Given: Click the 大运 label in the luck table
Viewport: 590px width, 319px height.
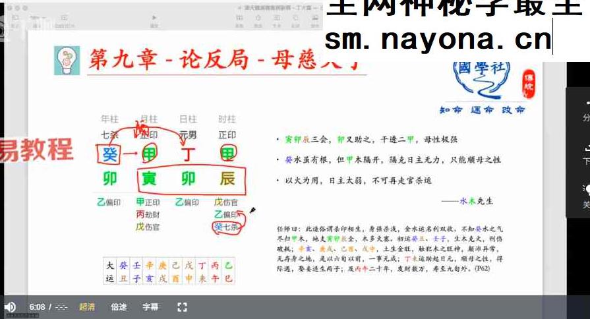Looking at the screenshot, I should (x=110, y=272).
